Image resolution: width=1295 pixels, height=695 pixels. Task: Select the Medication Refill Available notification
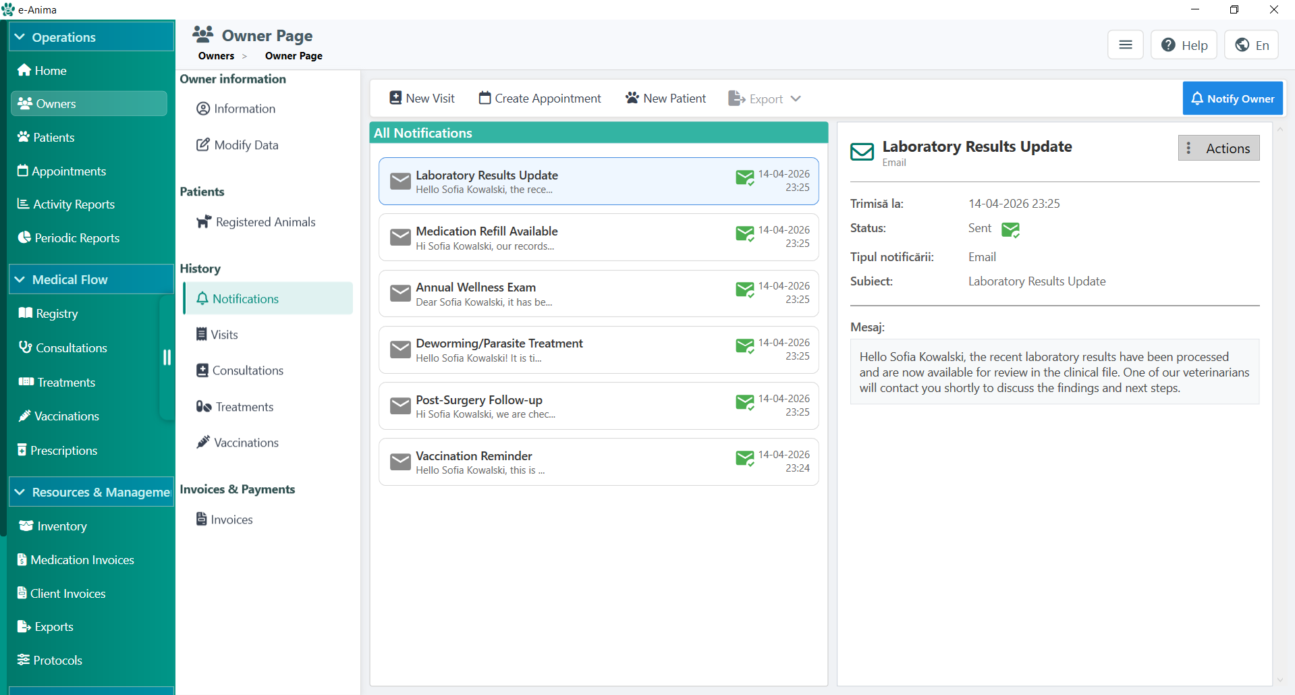[599, 238]
